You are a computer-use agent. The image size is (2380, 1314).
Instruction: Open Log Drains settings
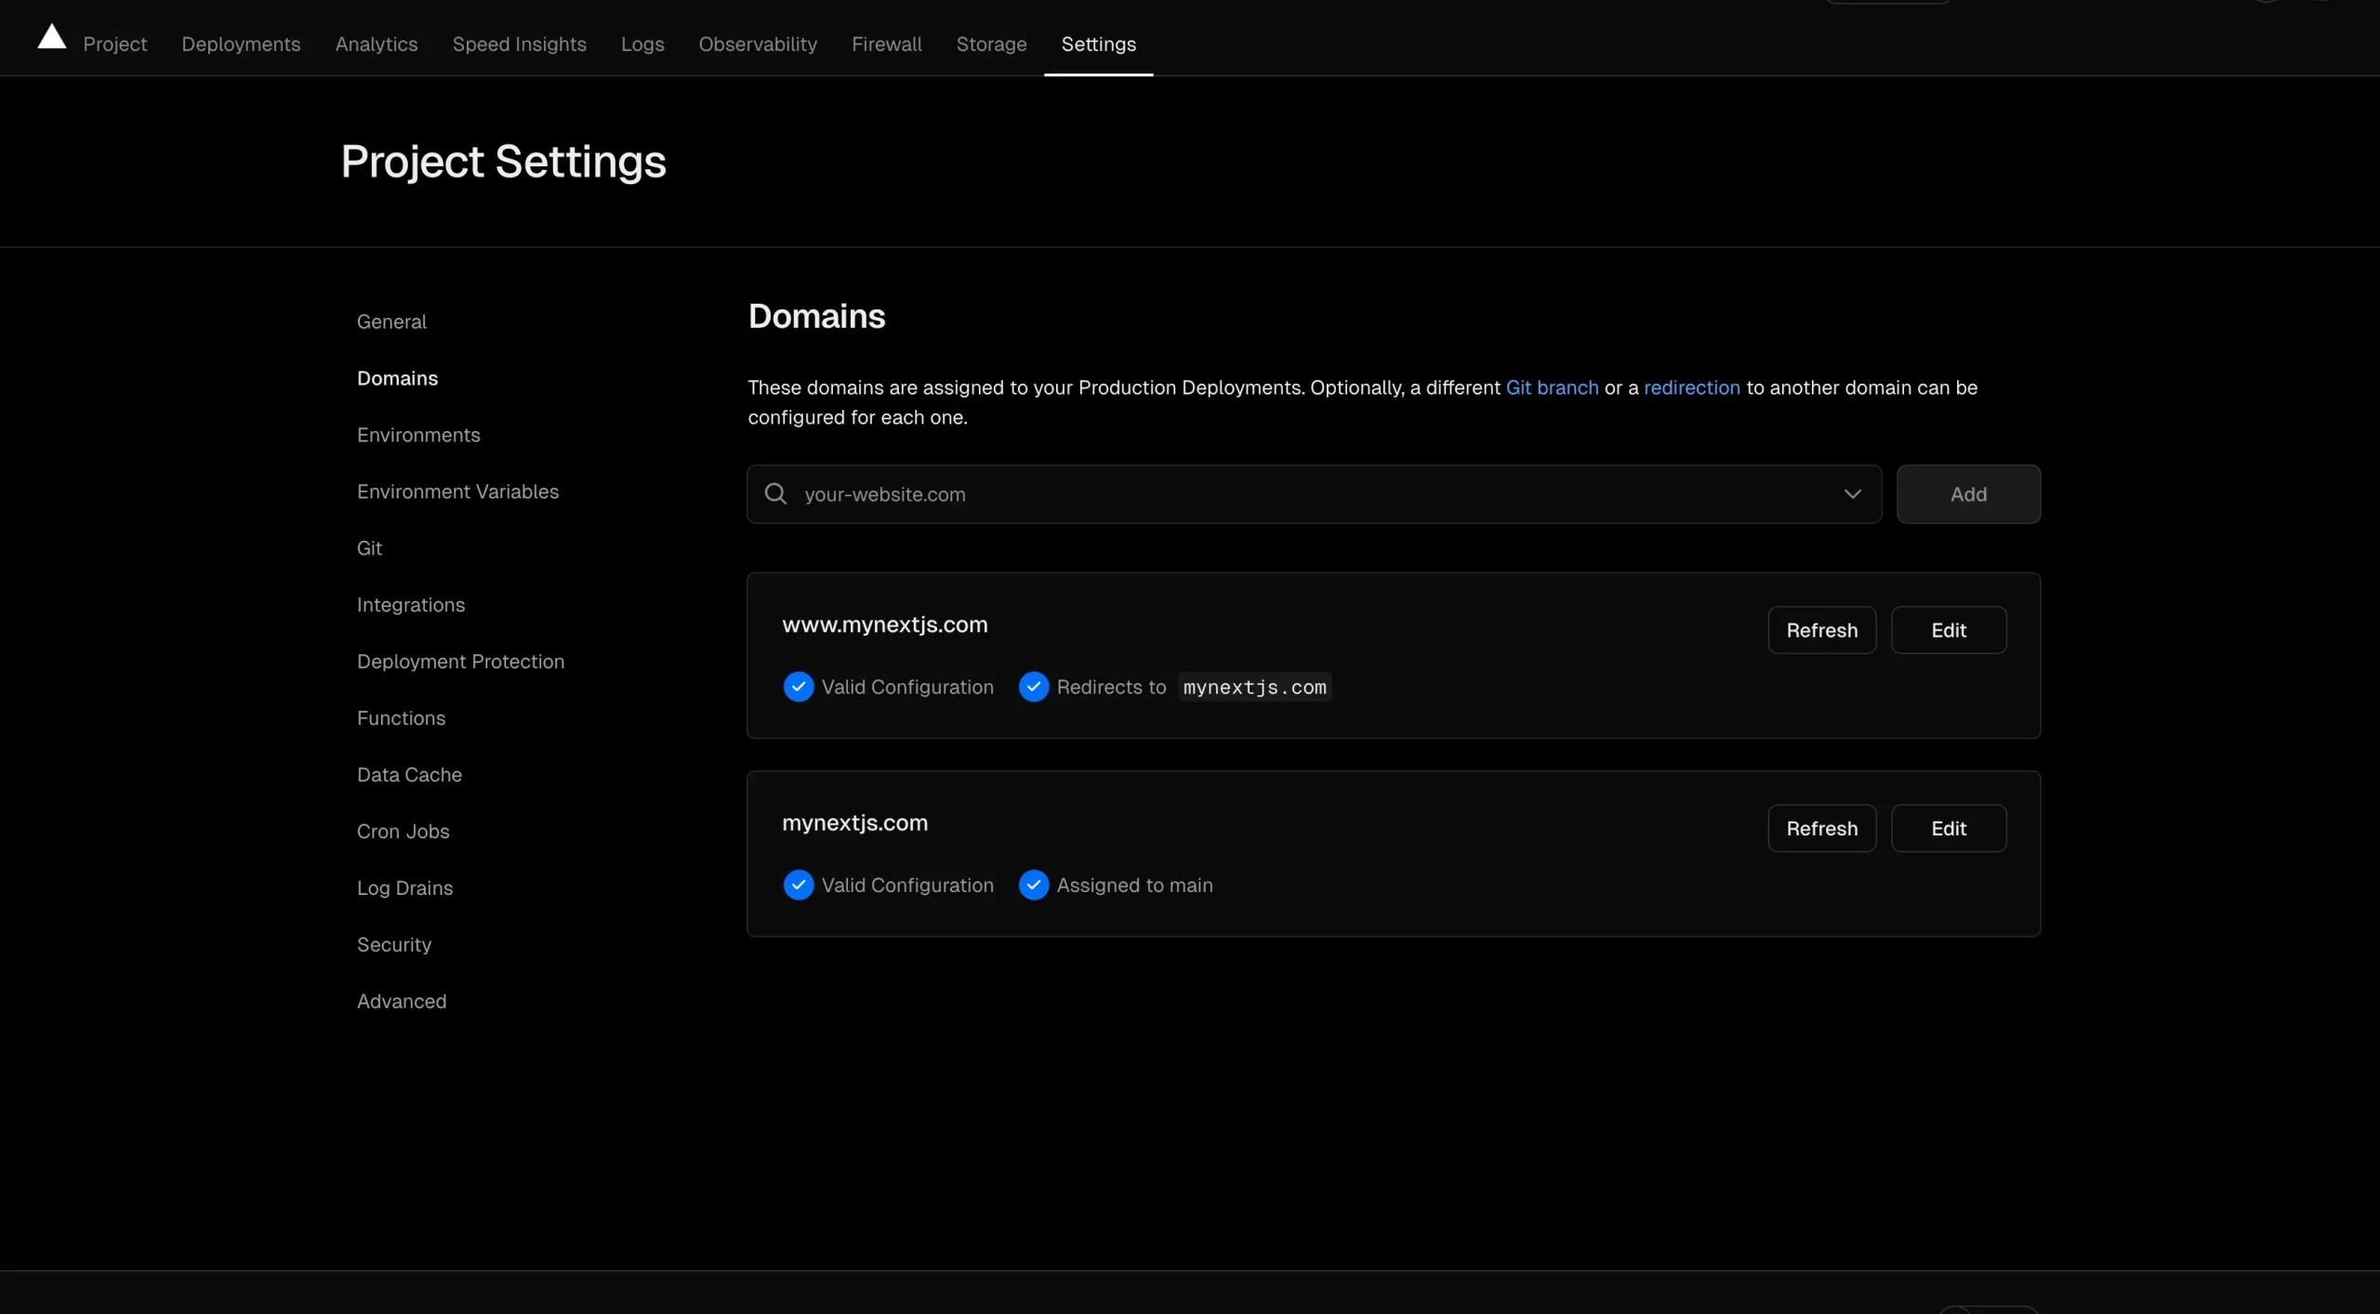pos(404,888)
